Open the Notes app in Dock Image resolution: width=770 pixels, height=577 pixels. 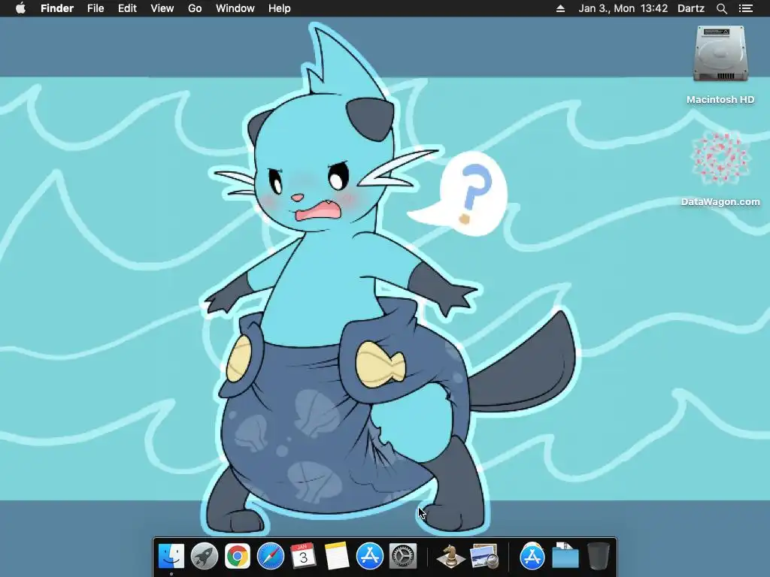click(x=337, y=556)
